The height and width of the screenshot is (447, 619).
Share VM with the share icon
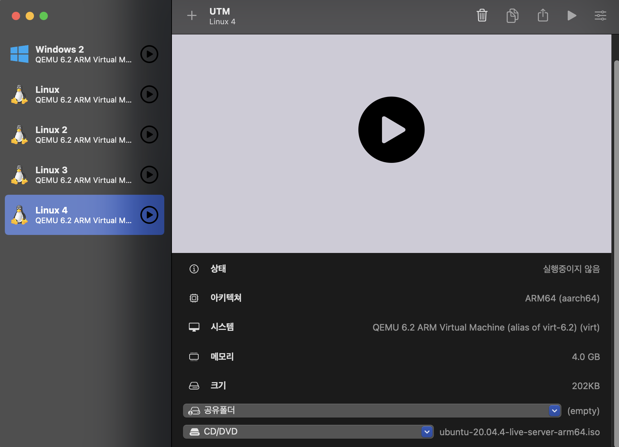543,16
